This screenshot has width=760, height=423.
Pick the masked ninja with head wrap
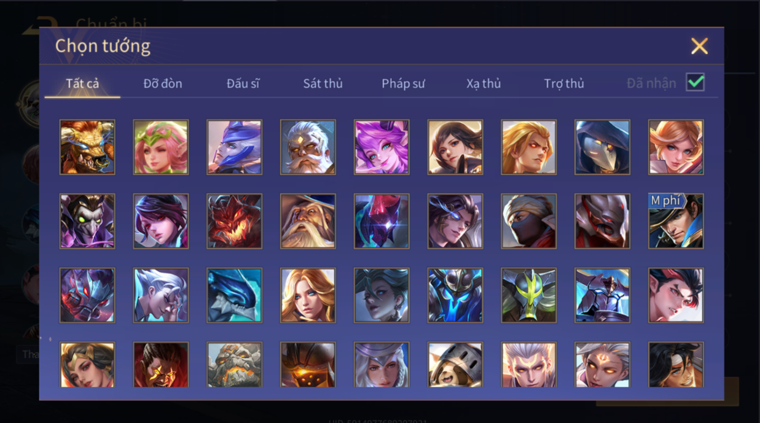(529, 222)
